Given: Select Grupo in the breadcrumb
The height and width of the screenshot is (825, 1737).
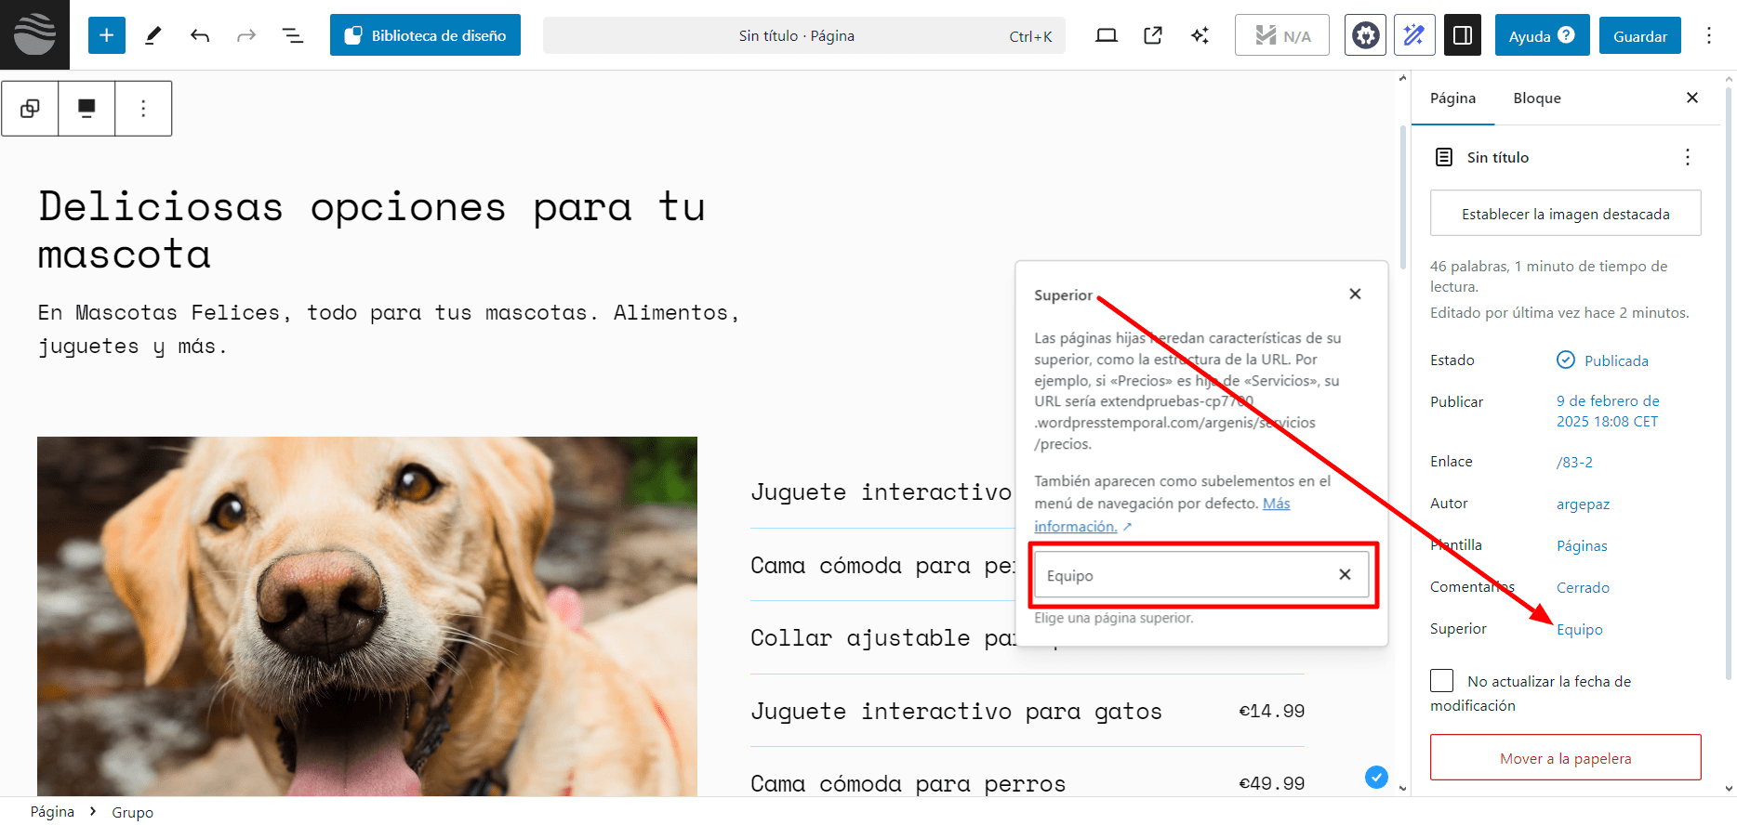Looking at the screenshot, I should (x=132, y=812).
